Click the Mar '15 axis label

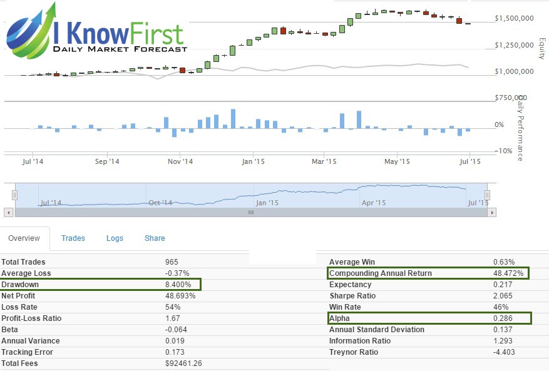pos(324,161)
